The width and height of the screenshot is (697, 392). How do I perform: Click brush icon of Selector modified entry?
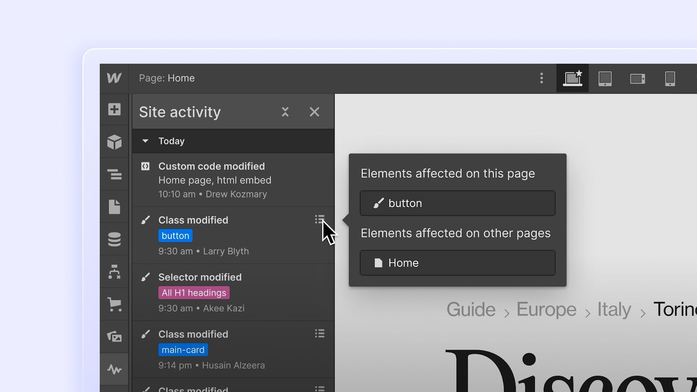145,277
